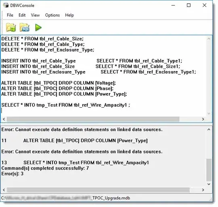Click the SQL editor horizontal scrollbar thumb
Image resolution: width=218 pixels, height=207 pixels.
coord(93,119)
